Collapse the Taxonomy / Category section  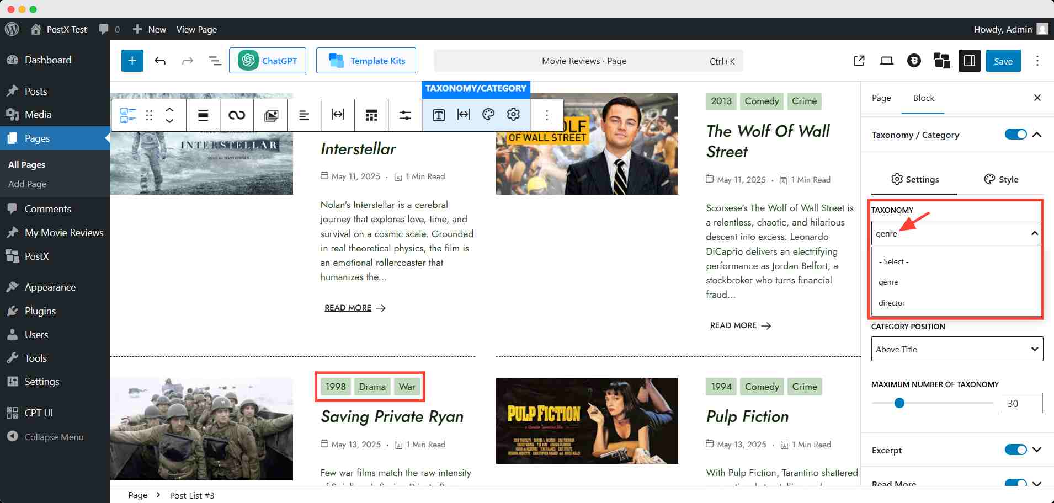(x=1037, y=134)
